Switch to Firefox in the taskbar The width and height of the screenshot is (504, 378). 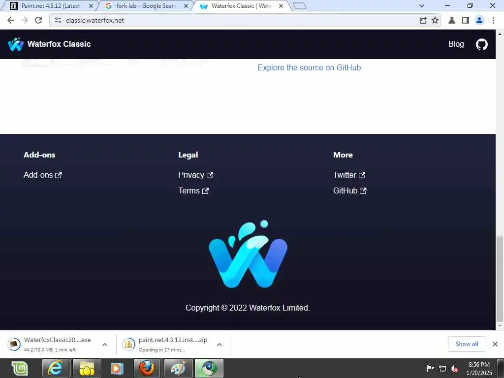(x=147, y=368)
